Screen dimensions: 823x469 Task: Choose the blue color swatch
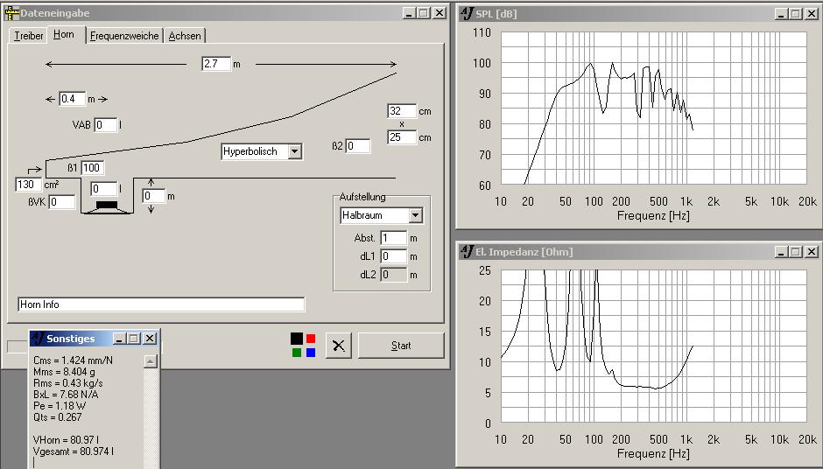click(x=311, y=353)
